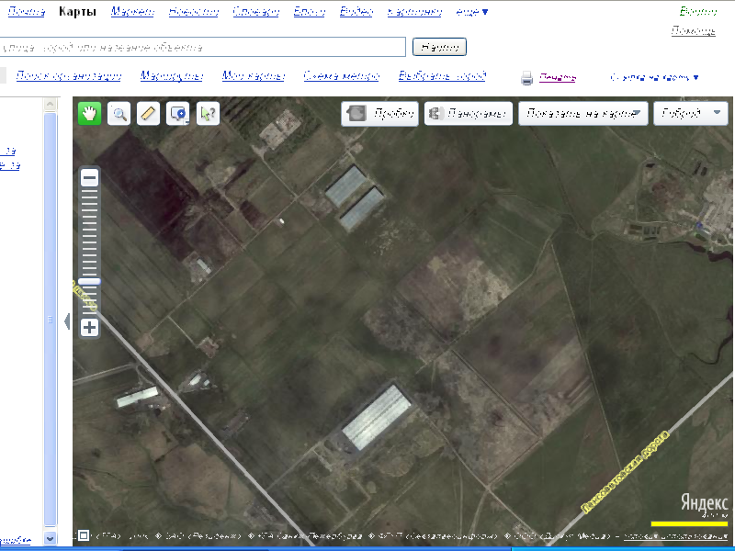
Task: Click the zoom in plus button
Action: coord(89,327)
